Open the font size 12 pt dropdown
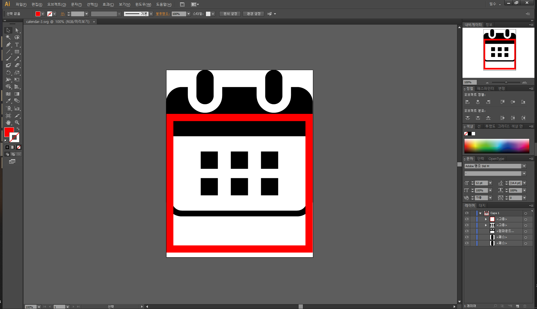Viewport: 537px width, 309px height. [491, 183]
